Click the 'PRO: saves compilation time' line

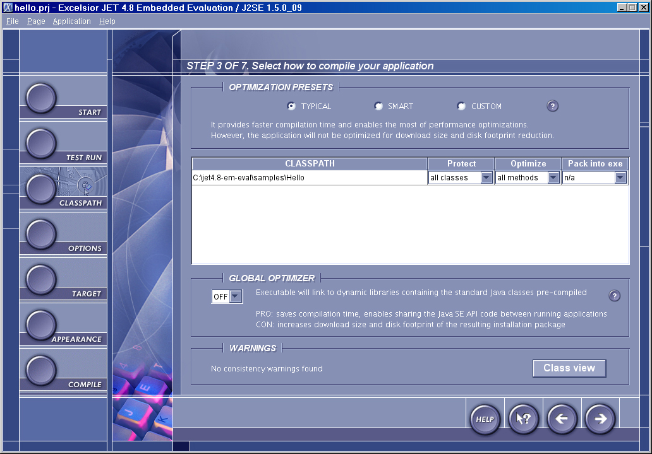coord(432,314)
